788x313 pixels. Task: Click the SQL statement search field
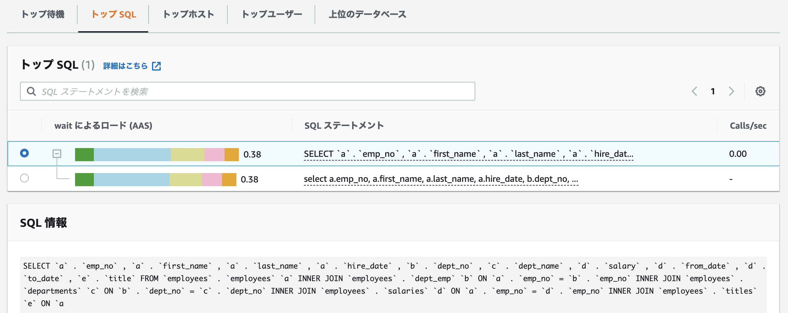[248, 91]
